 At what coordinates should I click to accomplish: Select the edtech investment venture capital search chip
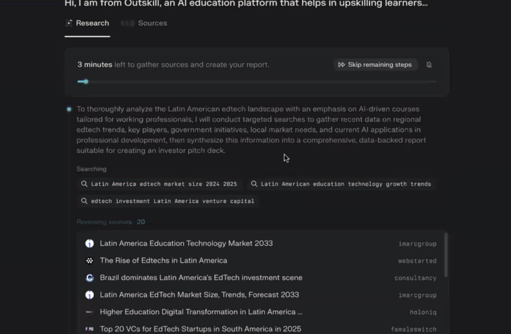pyautogui.click(x=168, y=201)
